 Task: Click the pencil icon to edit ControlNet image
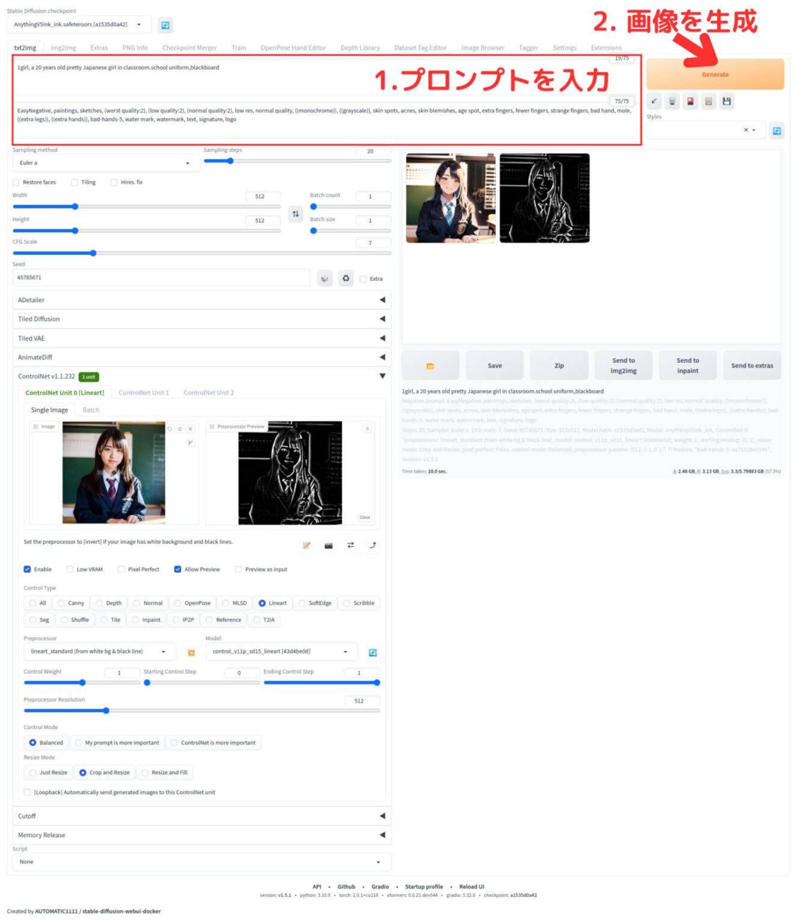pyautogui.click(x=306, y=546)
